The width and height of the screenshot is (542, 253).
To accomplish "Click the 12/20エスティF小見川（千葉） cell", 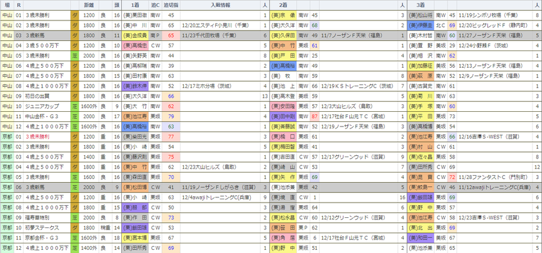I will click(x=220, y=26).
